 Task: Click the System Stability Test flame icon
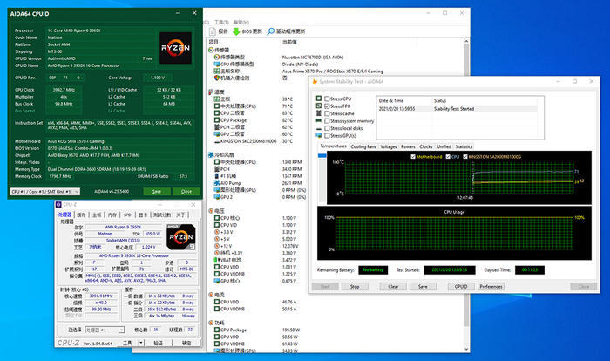pyautogui.click(x=315, y=82)
